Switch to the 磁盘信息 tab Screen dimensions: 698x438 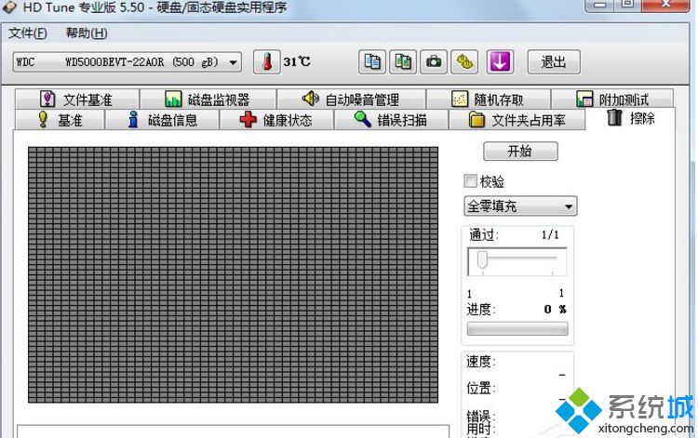pos(162,120)
